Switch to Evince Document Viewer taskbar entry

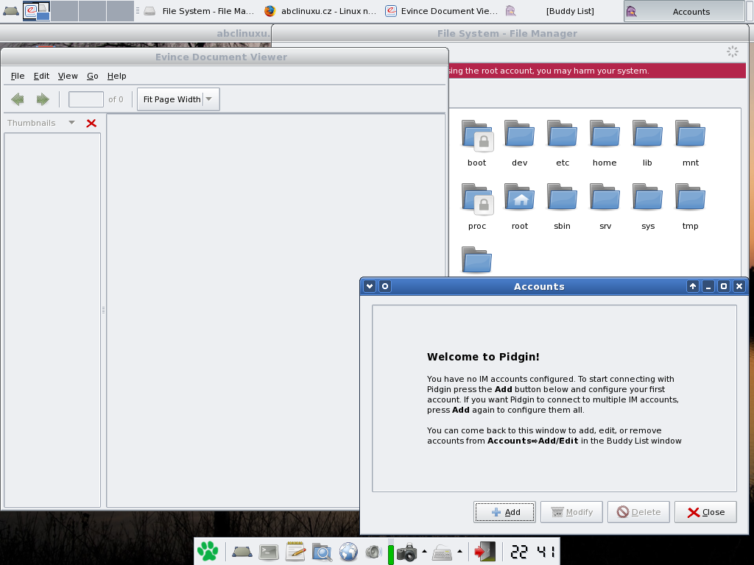pyautogui.click(x=442, y=10)
